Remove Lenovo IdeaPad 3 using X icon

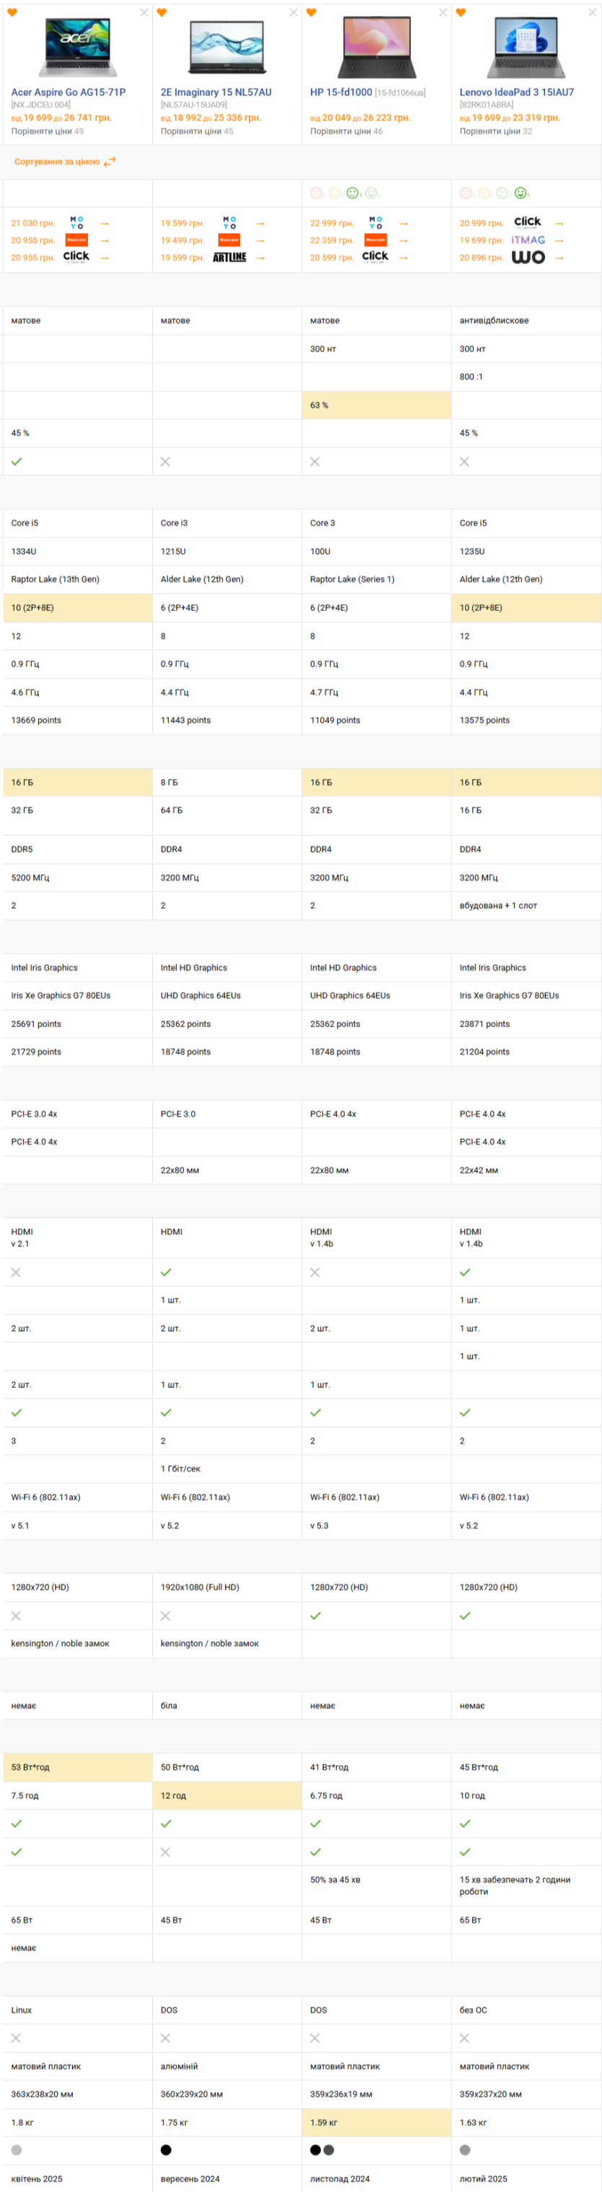point(593,13)
